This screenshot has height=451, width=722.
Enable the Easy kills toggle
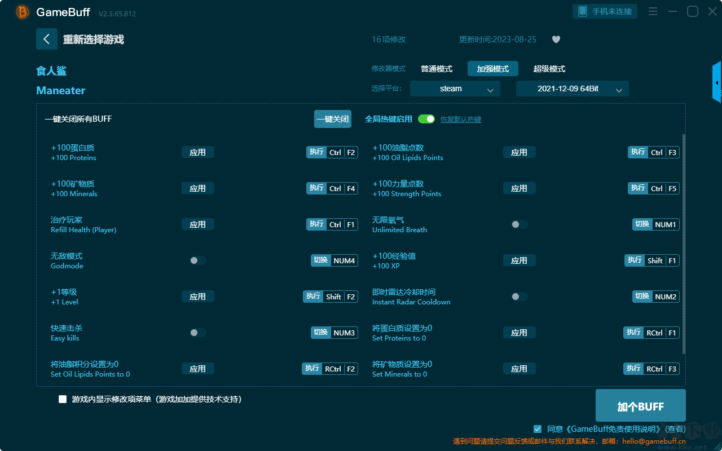(x=198, y=333)
